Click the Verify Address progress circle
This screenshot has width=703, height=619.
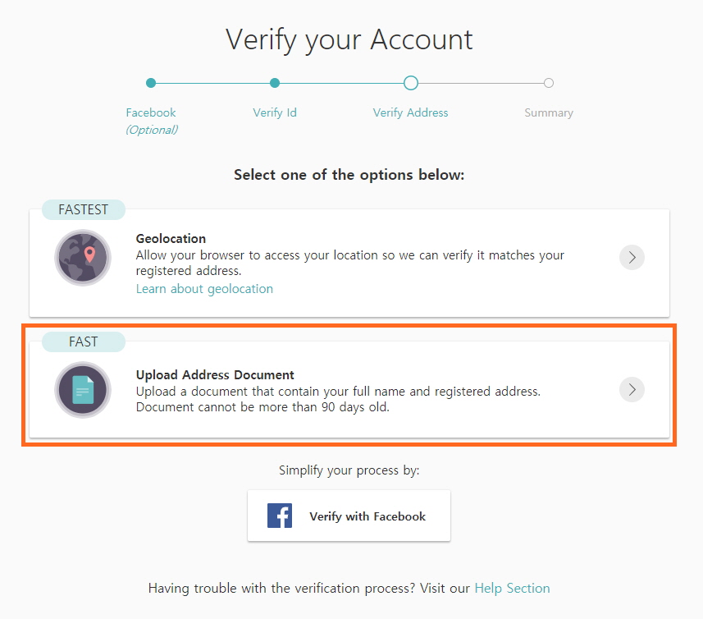pos(411,83)
